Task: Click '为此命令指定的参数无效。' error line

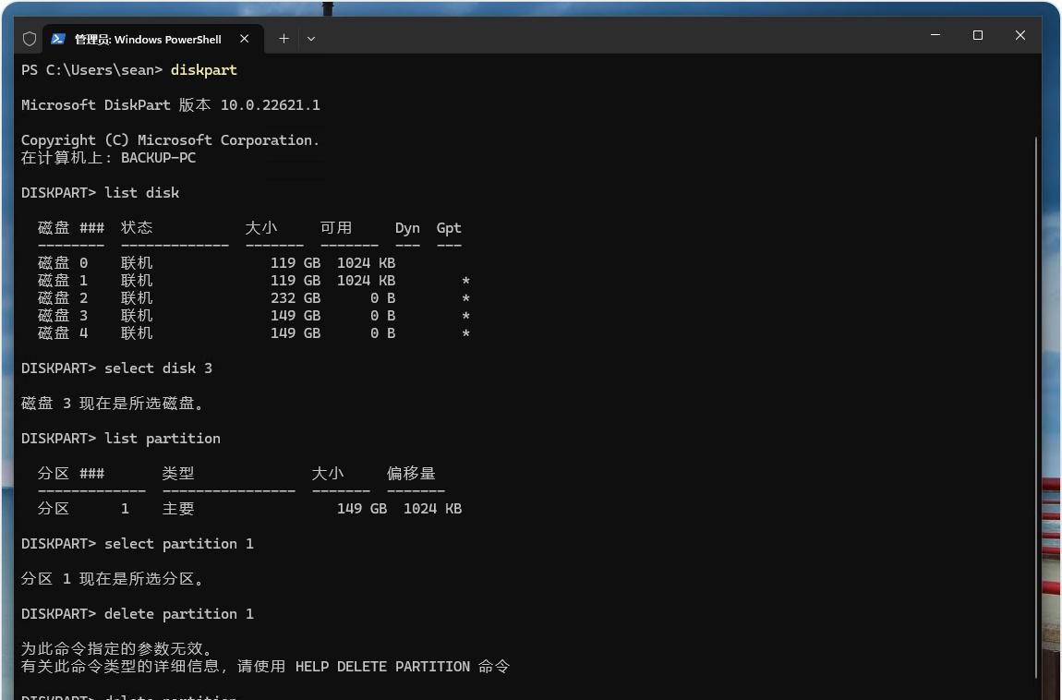Action: [116, 649]
